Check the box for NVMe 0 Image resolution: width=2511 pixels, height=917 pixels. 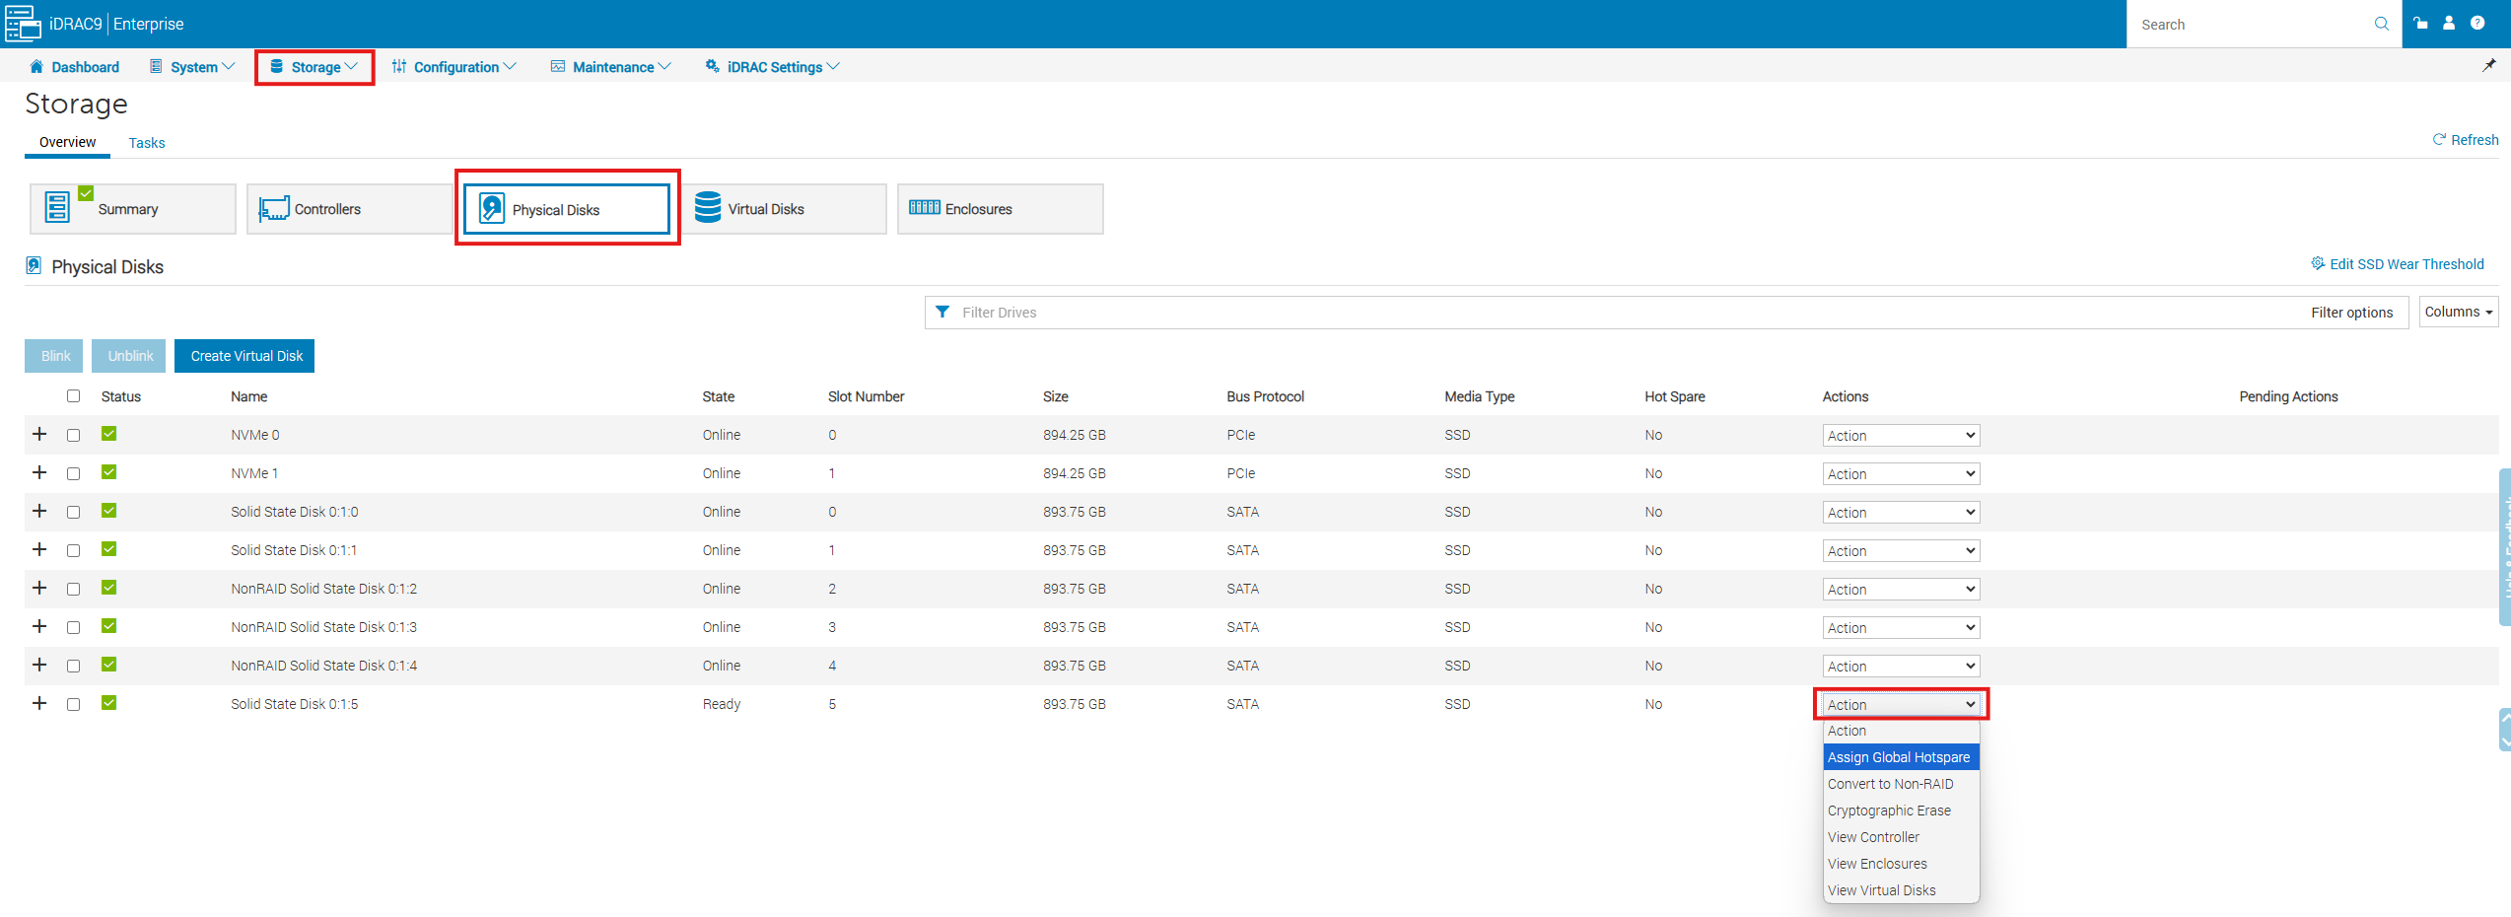(x=74, y=435)
